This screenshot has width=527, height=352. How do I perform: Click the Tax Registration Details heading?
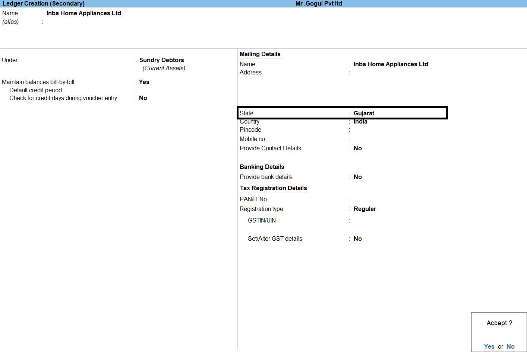click(273, 188)
